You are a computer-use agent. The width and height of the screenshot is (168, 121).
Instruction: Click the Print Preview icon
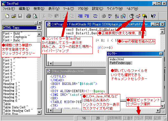coord(35,16)
